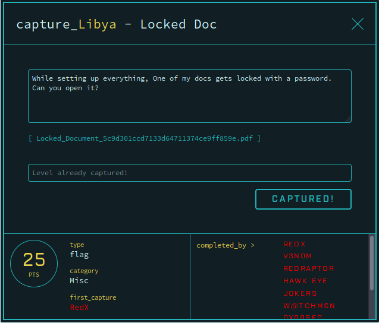Open the V3N0M team entry

pos(297,256)
